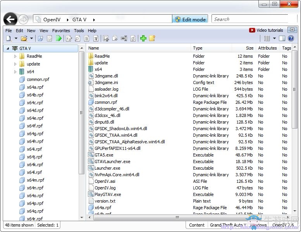The image size is (301, 232).
Task: Select the 3dmgame.ini config file icon
Action: pyautogui.click(x=90, y=82)
